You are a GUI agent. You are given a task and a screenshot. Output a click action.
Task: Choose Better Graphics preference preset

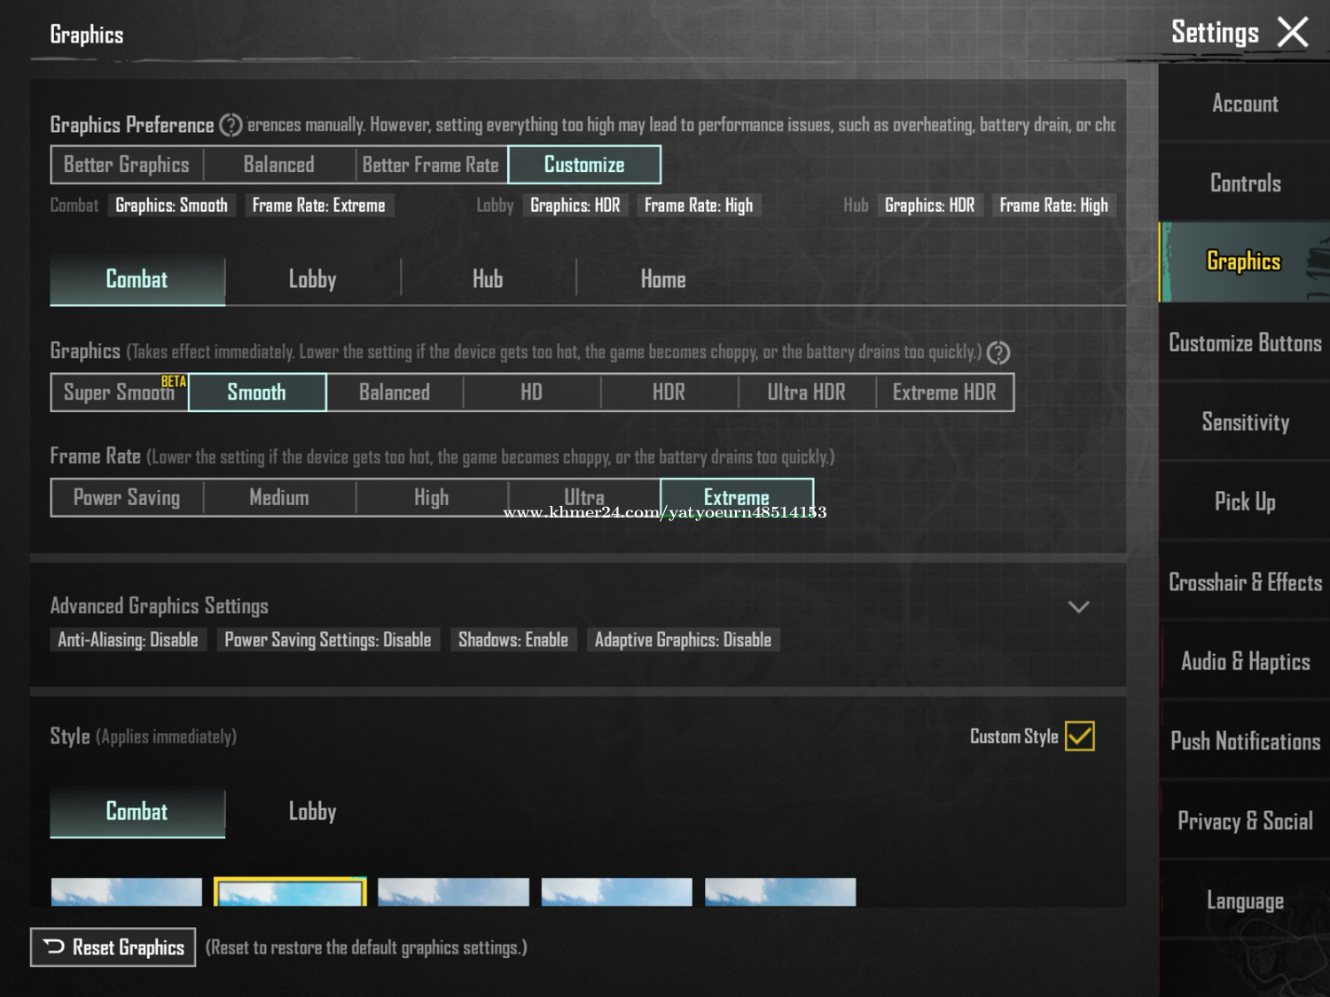click(x=127, y=165)
